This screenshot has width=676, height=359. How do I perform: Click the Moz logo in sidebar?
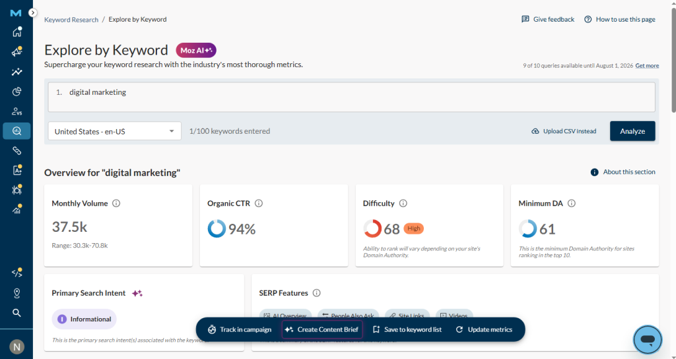click(x=16, y=13)
